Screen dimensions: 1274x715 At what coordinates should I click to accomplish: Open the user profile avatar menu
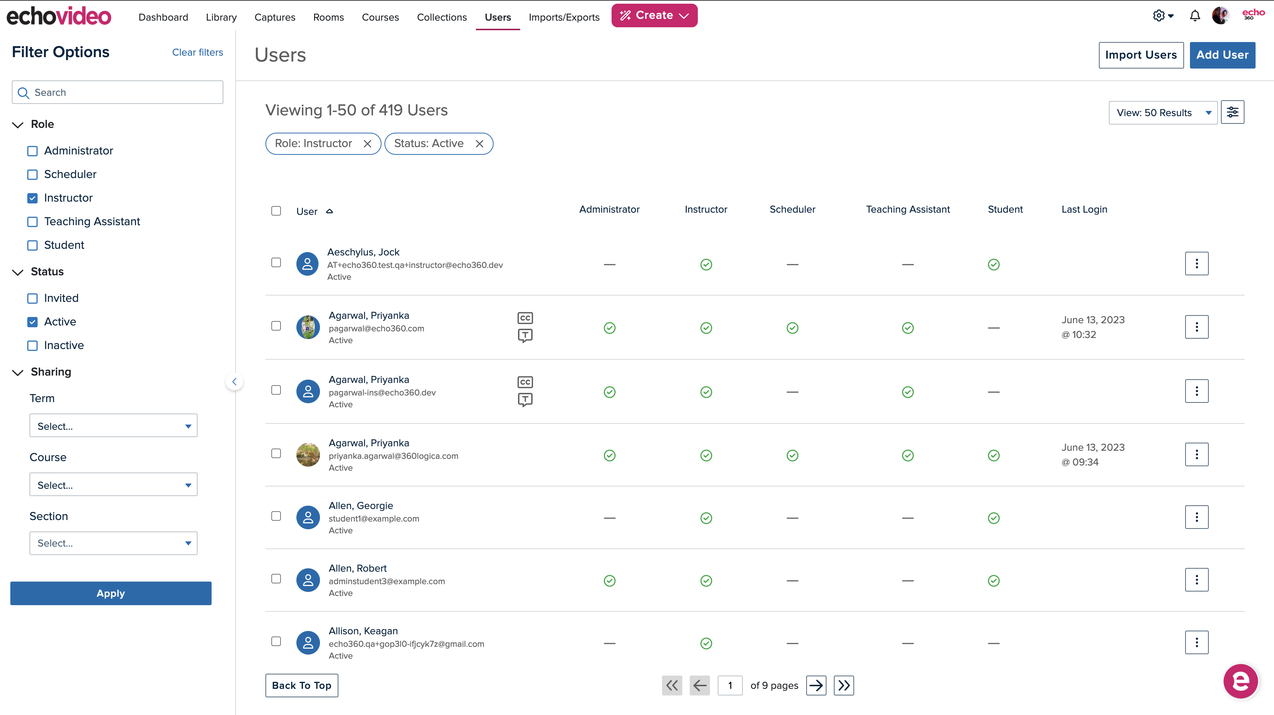point(1221,16)
